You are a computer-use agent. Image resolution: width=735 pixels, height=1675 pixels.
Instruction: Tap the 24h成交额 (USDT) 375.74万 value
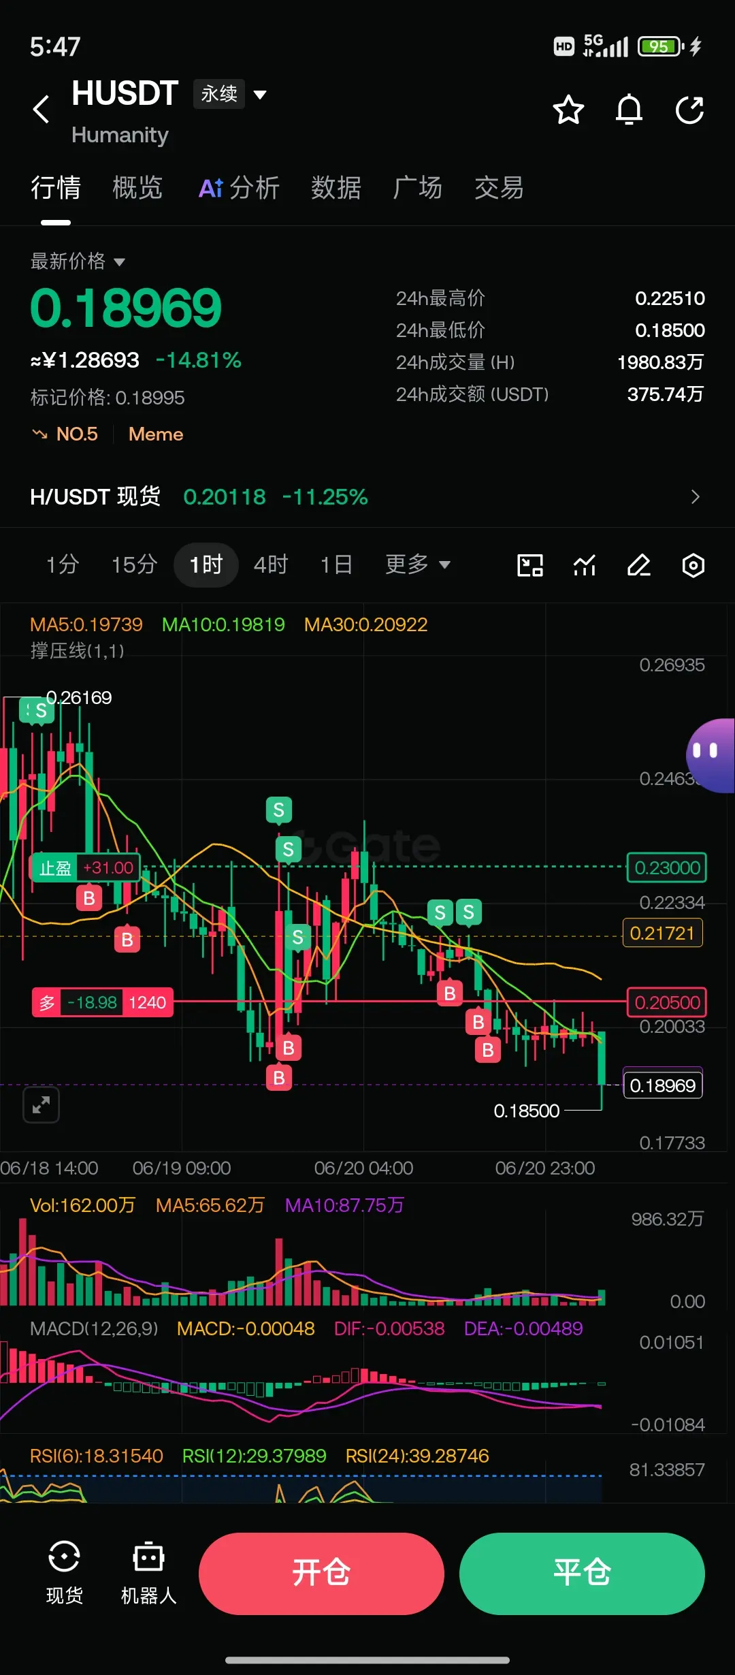click(665, 394)
